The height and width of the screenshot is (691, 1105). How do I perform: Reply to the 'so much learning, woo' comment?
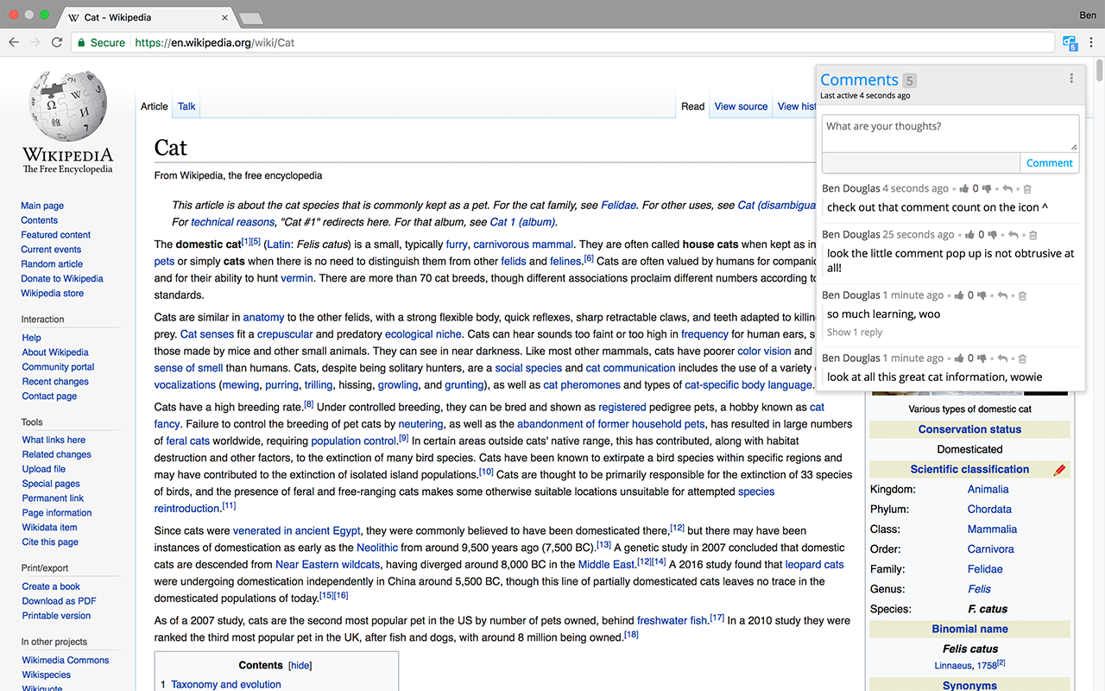pos(1002,295)
